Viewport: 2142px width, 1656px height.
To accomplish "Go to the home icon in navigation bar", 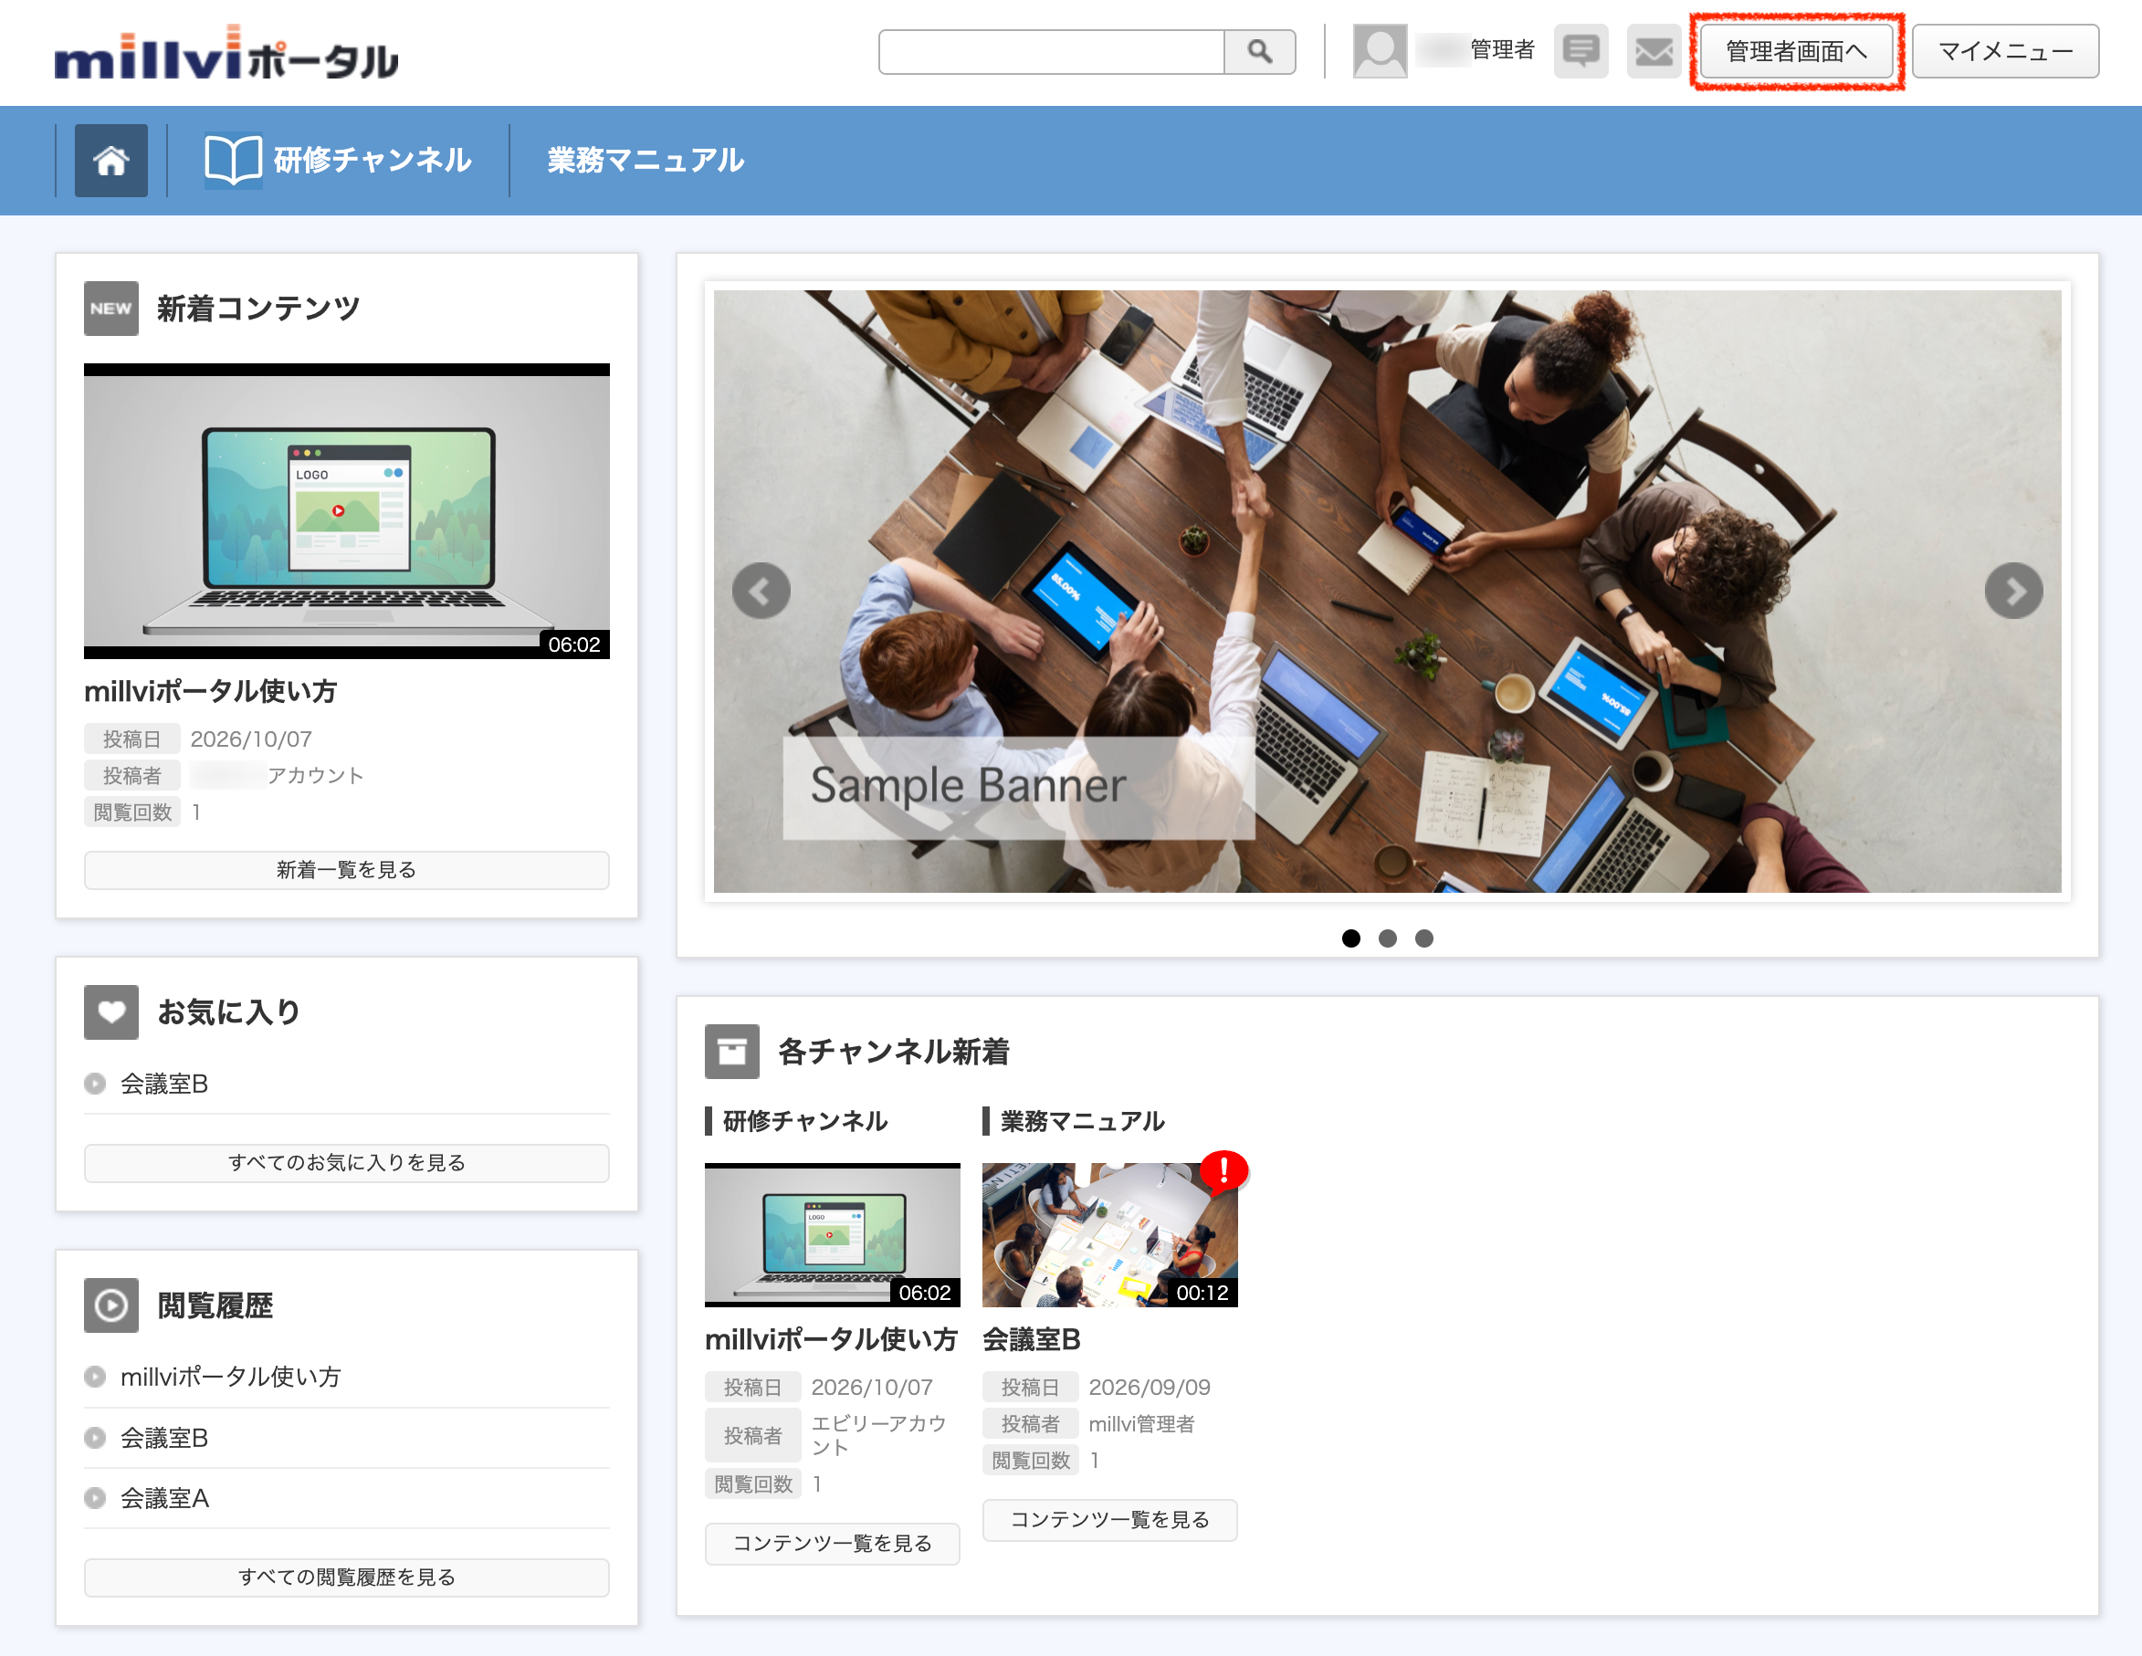I will 110,161.
